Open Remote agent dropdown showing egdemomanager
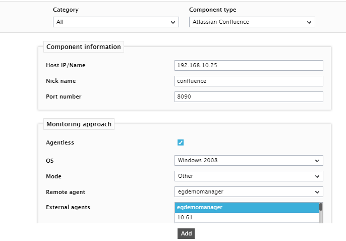This screenshot has height=241, width=346. click(249, 192)
